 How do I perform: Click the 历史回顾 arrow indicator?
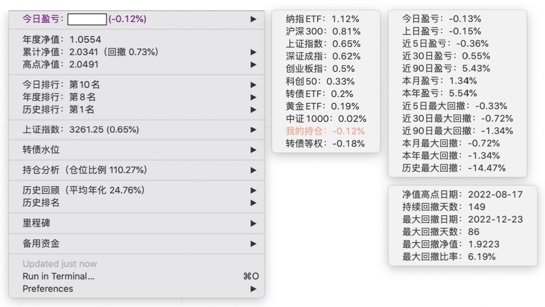pos(253,190)
